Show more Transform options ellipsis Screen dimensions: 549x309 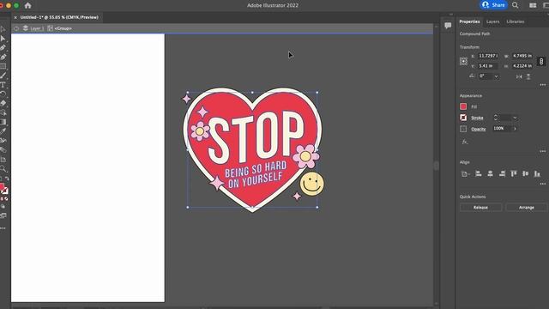542,85
